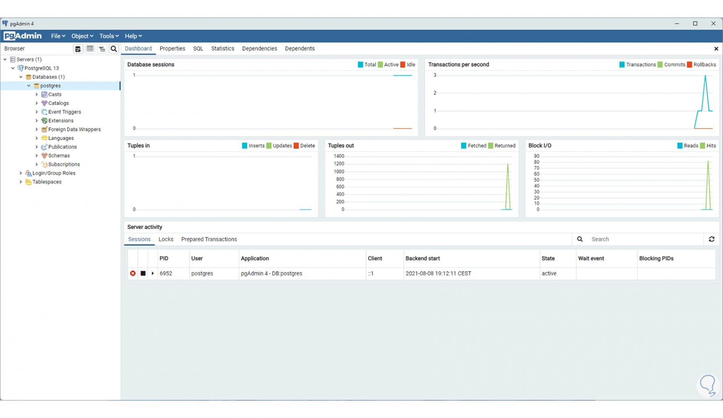Select the Dashboard tab
723x418 pixels.
[138, 49]
